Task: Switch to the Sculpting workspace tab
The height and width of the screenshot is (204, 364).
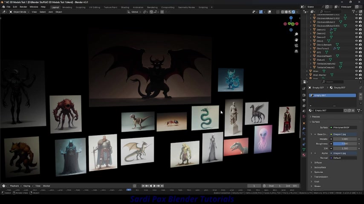Action: click(81, 7)
